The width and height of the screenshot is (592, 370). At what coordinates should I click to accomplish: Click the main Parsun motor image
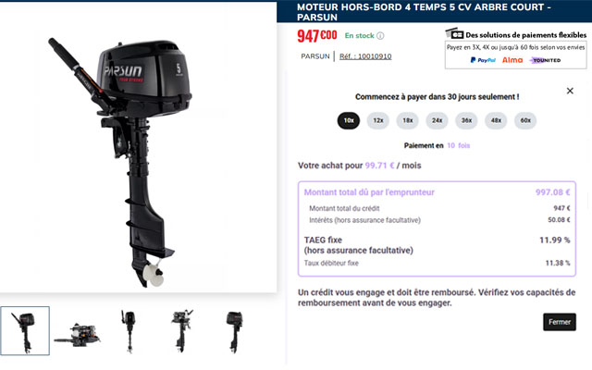pos(120,164)
